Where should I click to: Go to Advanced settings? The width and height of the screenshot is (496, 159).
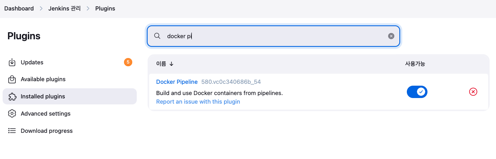(x=46, y=114)
